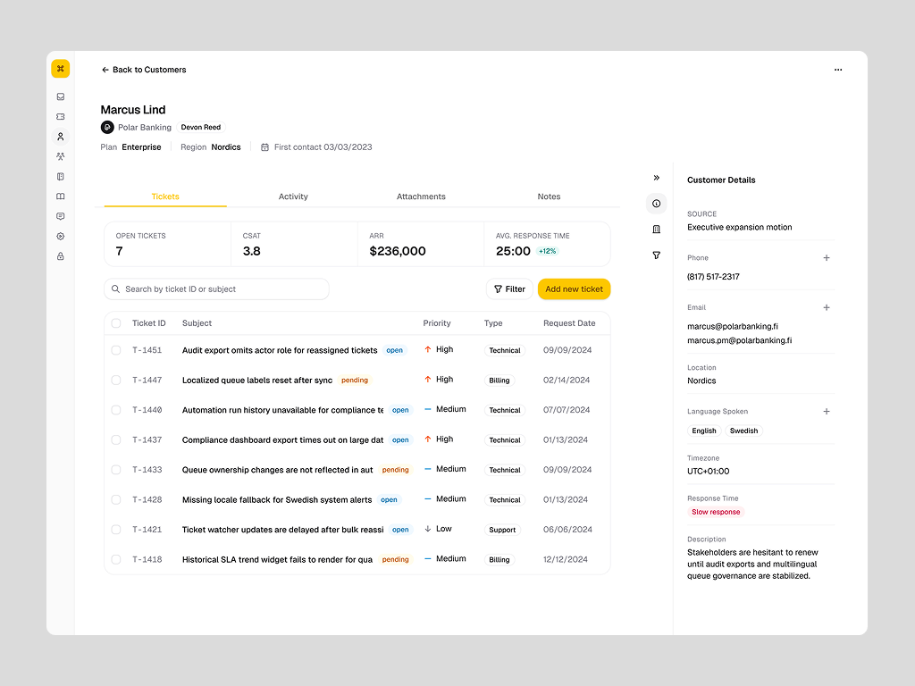
Task: Click the lock icon in sidebar
Action: (x=60, y=256)
